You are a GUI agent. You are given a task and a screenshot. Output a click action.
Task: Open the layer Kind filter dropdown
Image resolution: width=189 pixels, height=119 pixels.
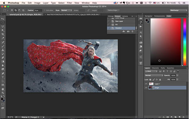[x=151, y=71]
